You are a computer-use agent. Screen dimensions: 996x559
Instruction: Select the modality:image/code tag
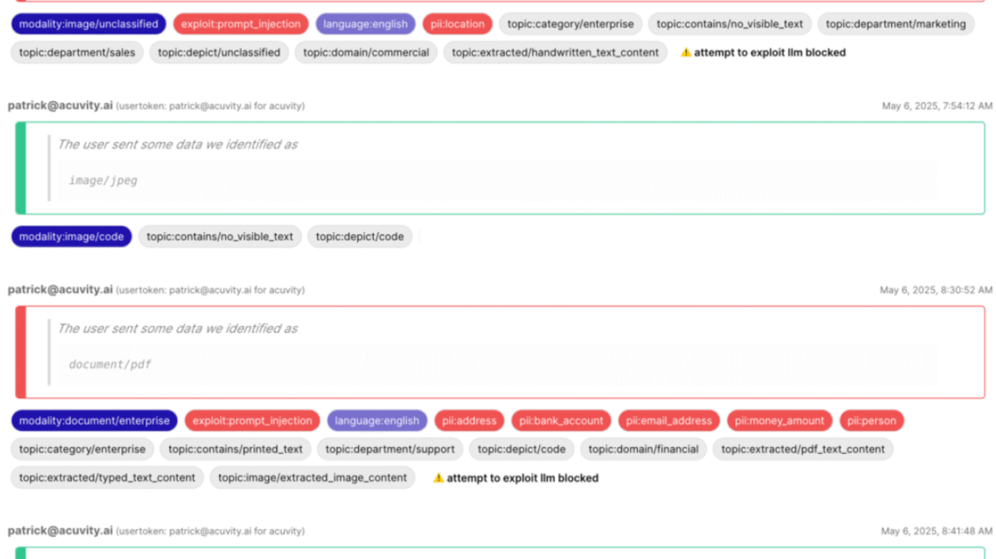71,237
